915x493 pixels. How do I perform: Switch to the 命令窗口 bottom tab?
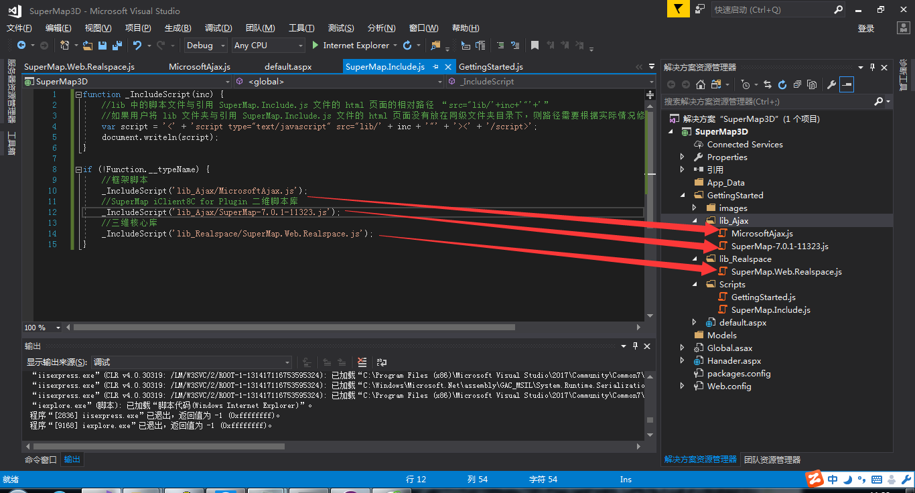41,460
